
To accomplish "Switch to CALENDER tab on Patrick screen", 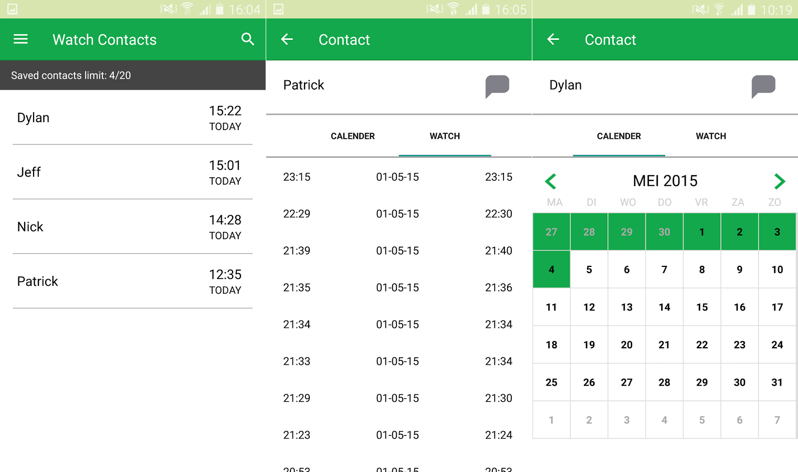I will pos(353,136).
